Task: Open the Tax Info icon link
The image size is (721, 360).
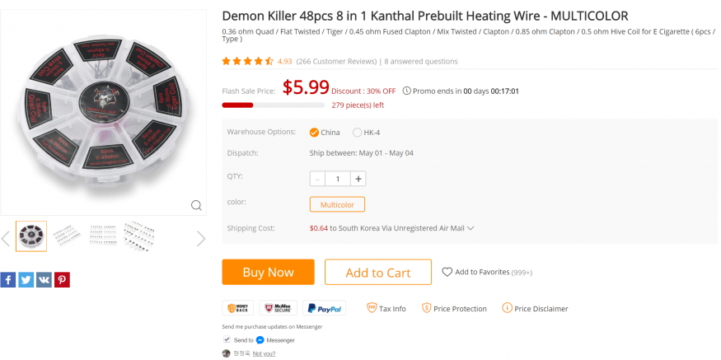Action: click(372, 308)
